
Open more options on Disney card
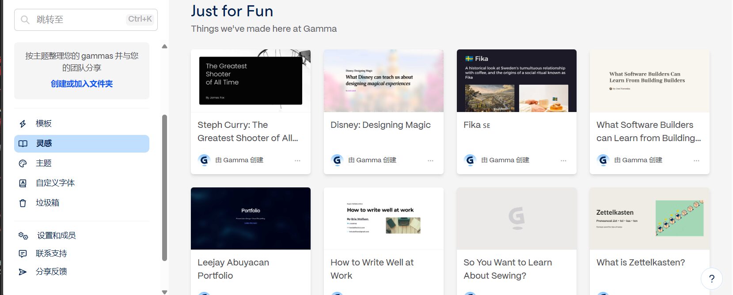[430, 161]
